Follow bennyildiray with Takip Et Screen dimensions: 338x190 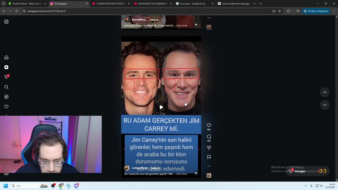[154, 20]
